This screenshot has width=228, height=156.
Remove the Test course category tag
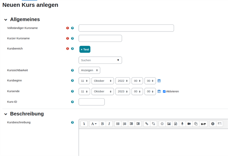(82, 49)
